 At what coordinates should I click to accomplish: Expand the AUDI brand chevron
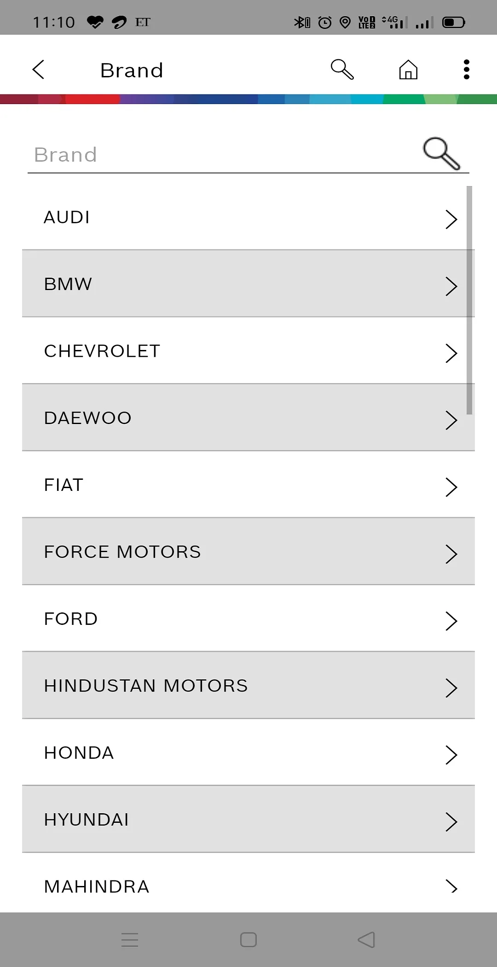[451, 219]
